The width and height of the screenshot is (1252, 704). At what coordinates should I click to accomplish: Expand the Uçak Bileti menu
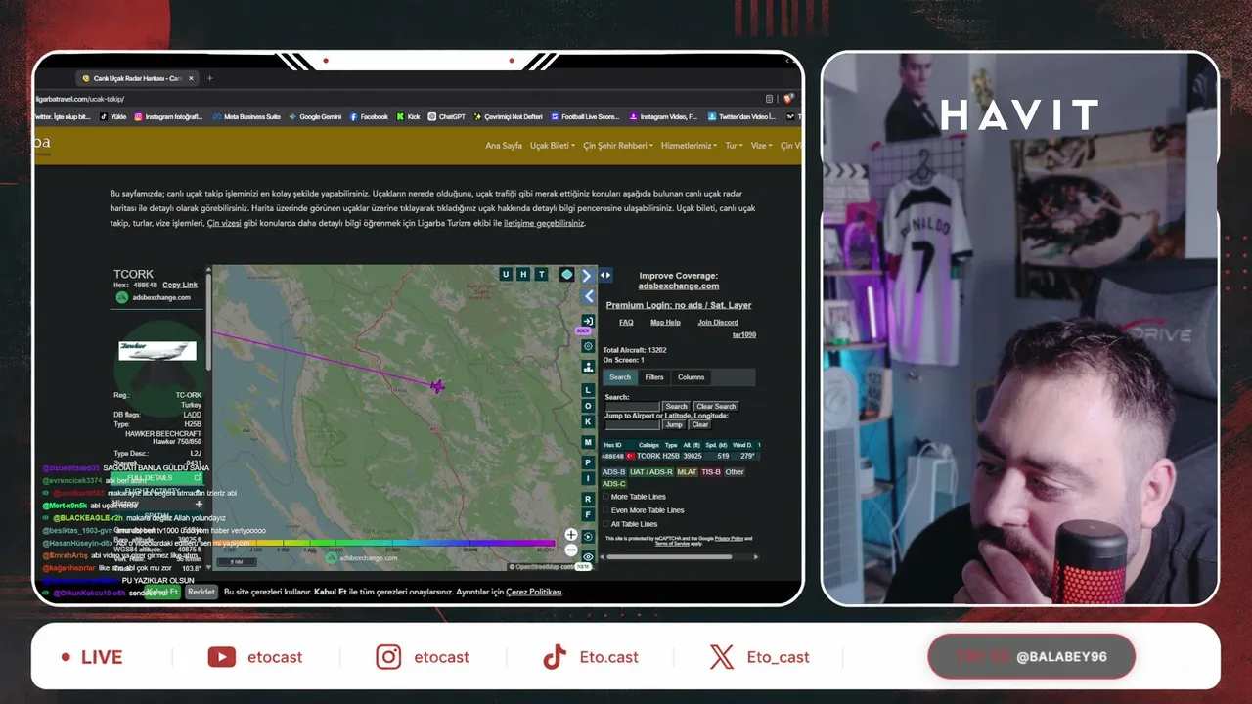553,146
